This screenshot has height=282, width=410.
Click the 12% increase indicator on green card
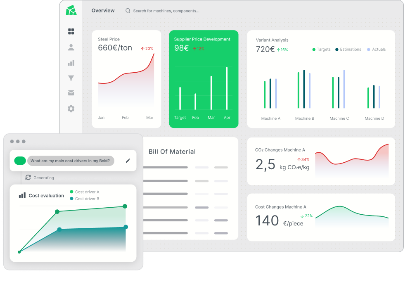click(x=199, y=49)
